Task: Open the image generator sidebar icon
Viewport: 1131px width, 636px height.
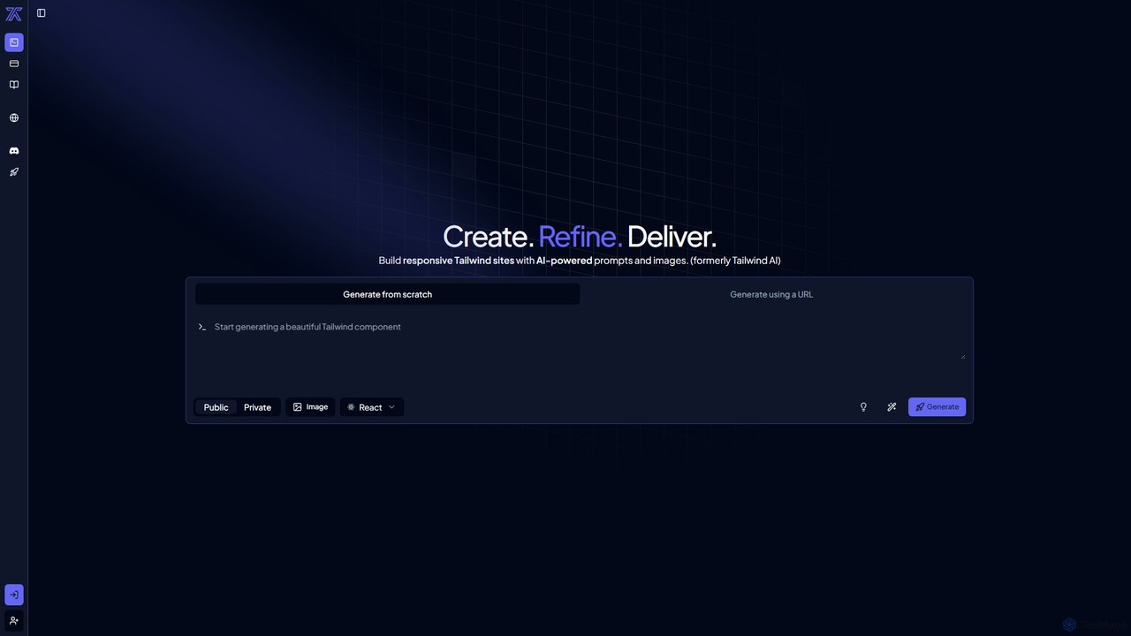Action: (x=14, y=42)
